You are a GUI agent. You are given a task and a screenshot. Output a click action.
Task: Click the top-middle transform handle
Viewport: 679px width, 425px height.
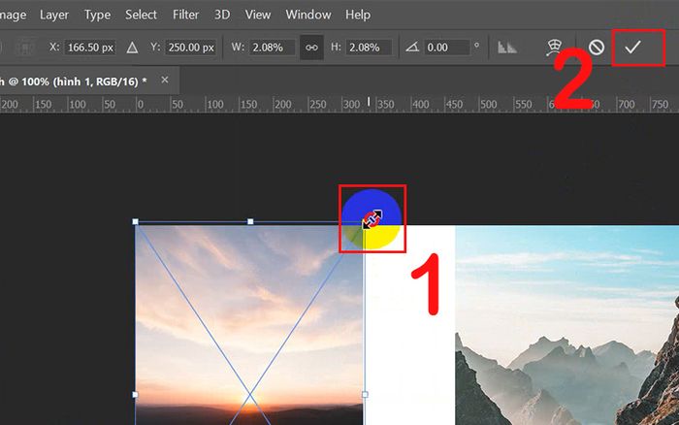point(250,221)
